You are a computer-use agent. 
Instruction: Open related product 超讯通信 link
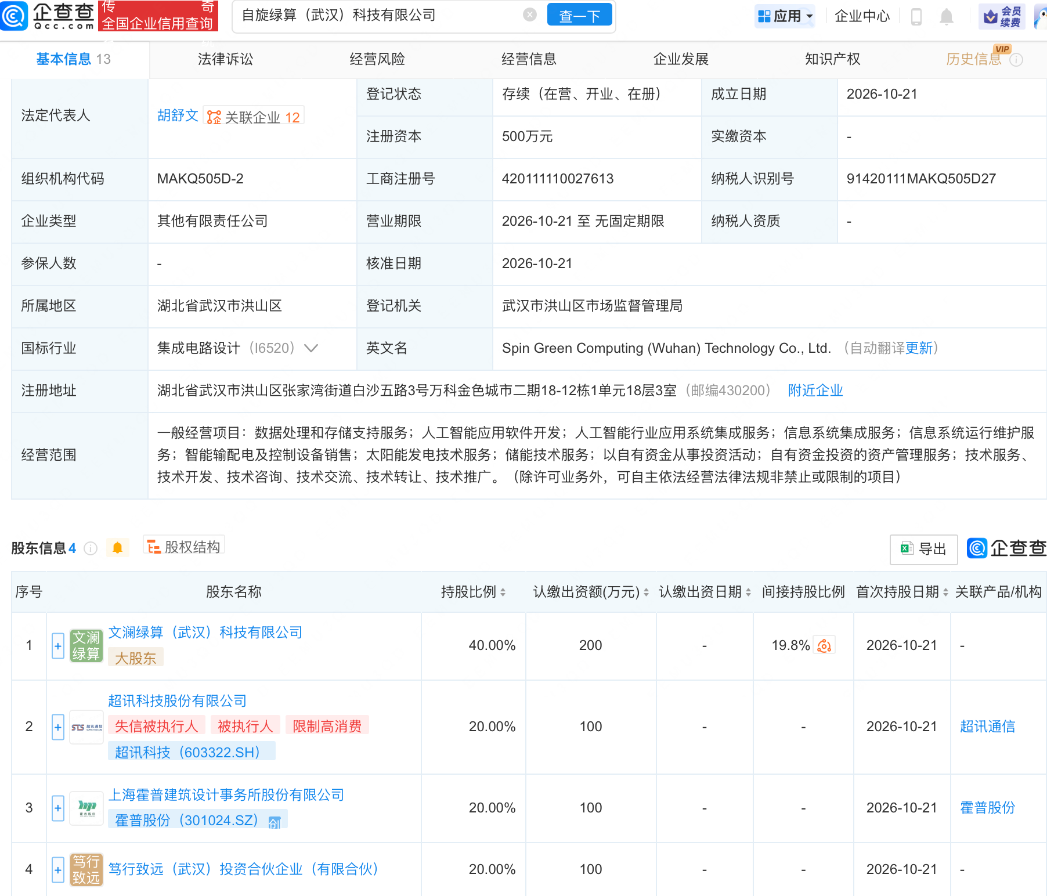(987, 727)
